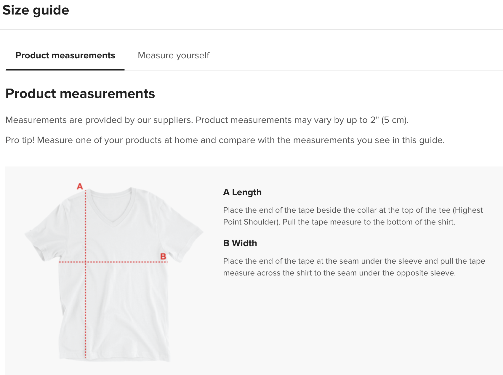Click the width instructions about the sleeve seam
The width and height of the screenshot is (503, 375).
[354, 267]
